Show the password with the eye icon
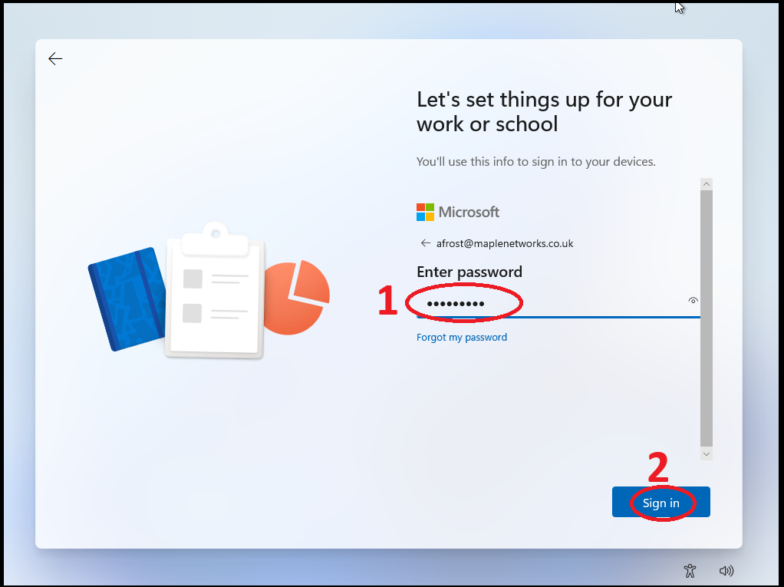Image resolution: width=784 pixels, height=587 pixels. (x=693, y=301)
